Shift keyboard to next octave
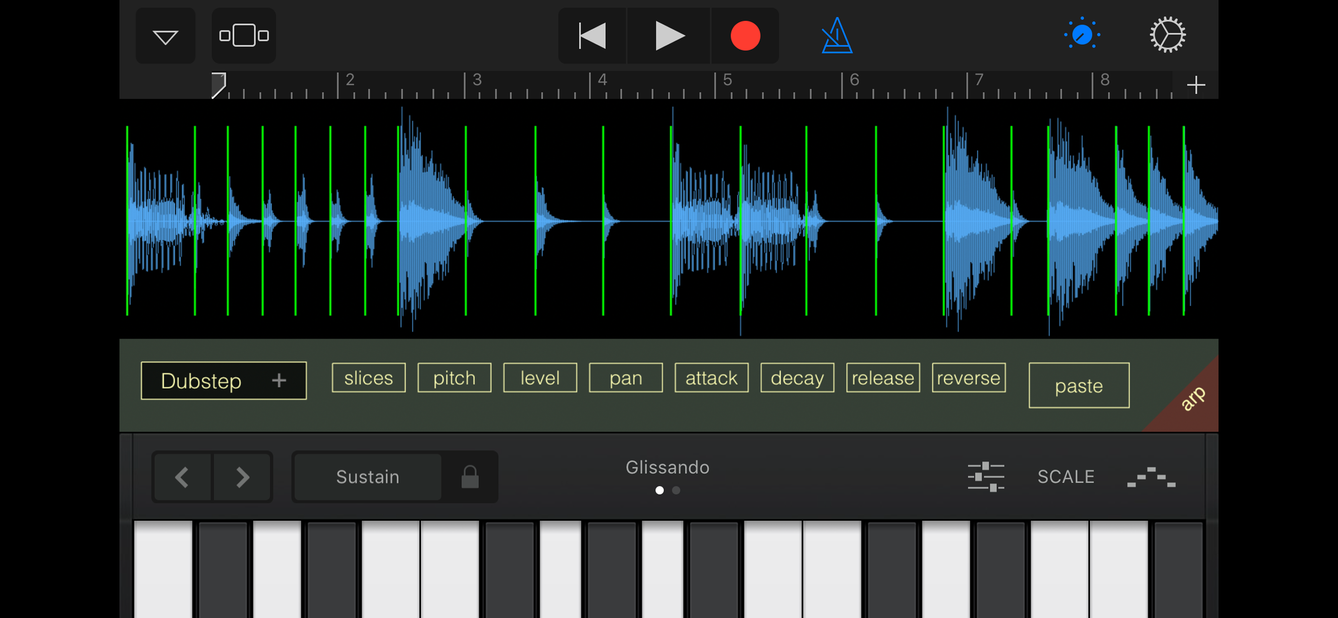Viewport: 1338px width, 618px height. pyautogui.click(x=242, y=476)
